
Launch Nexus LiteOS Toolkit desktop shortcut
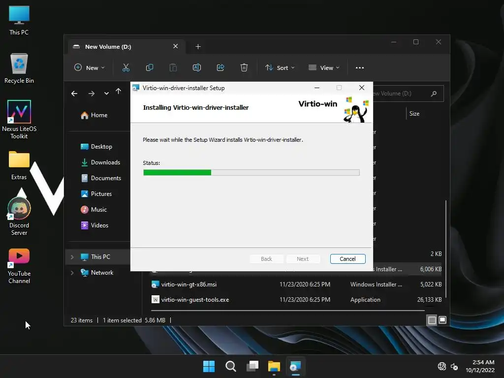pos(19,120)
